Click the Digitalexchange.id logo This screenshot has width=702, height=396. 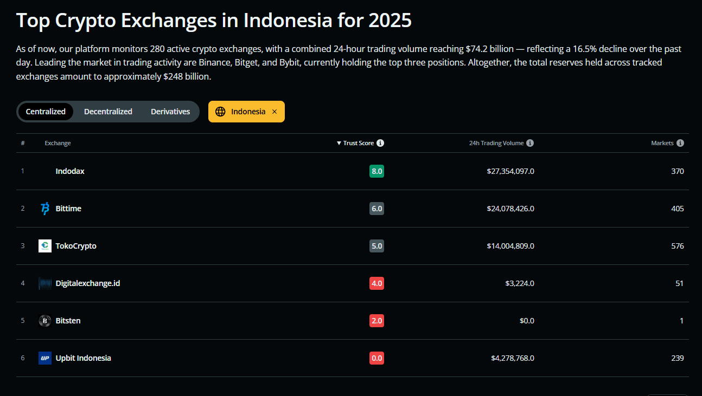pos(44,283)
